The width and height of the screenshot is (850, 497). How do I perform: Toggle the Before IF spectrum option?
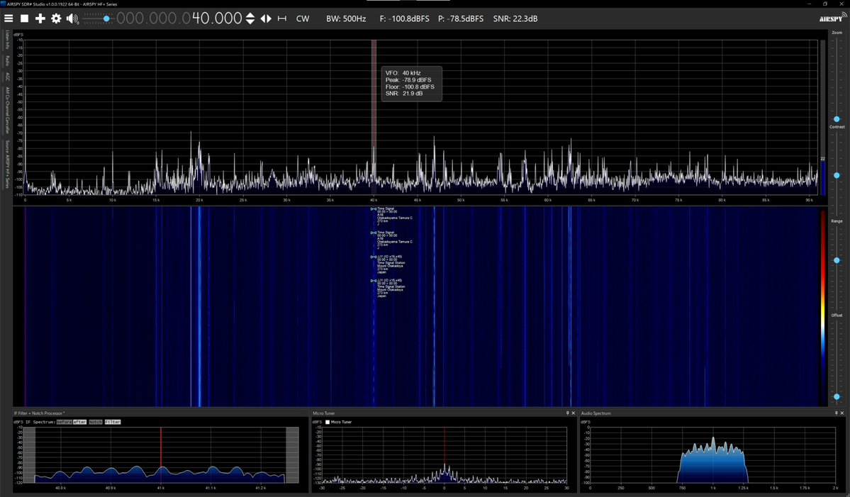tap(64, 422)
